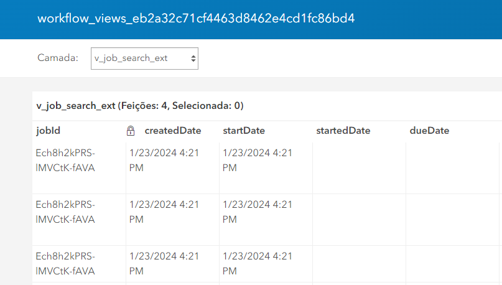Click the workflow_views page title
Image resolution: width=502 pixels, height=285 pixels.
(x=196, y=19)
